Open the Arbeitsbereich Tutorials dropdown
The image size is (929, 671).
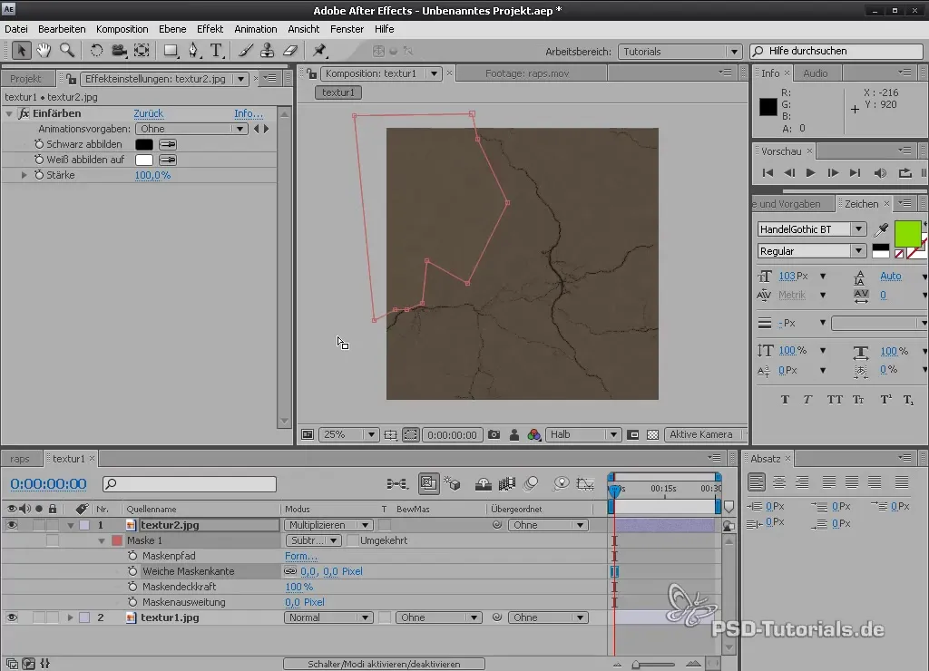tap(679, 52)
